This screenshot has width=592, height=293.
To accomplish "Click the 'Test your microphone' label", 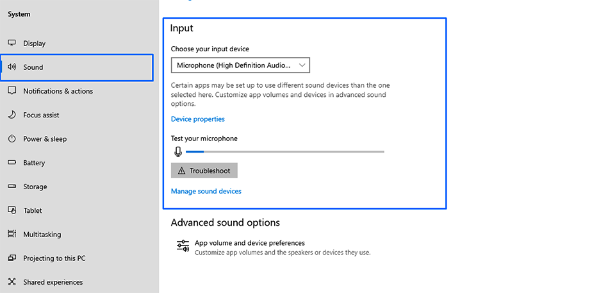I will [x=204, y=138].
